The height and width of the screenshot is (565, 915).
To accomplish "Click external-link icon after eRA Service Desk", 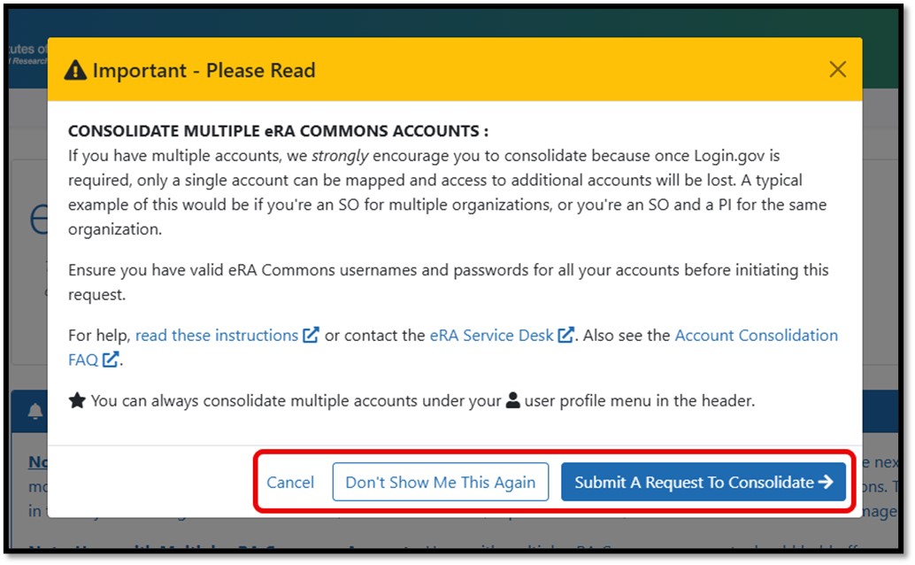I will point(566,336).
